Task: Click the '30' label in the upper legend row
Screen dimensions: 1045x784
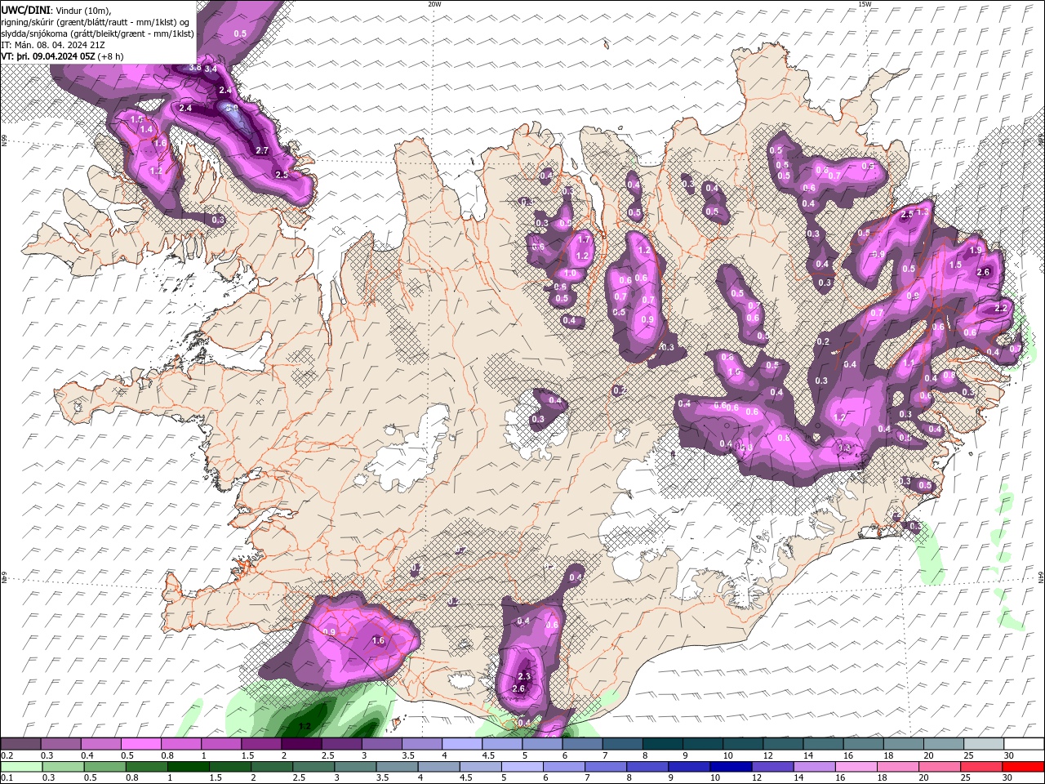Action: coord(1009,755)
